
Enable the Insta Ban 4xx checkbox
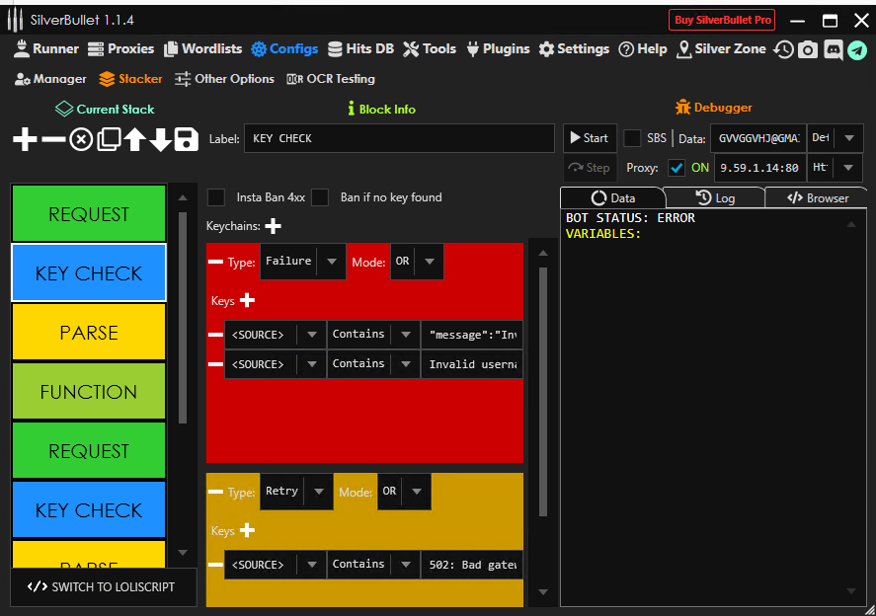point(216,197)
